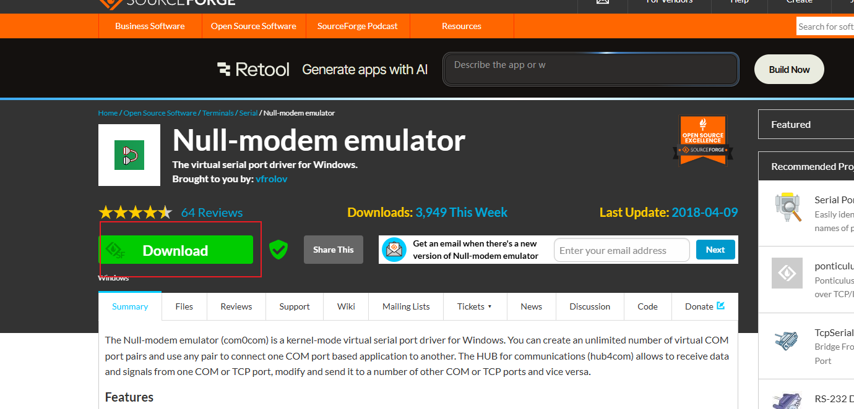The width and height of the screenshot is (854, 409).
Task: Open the vfrolov author link
Action: 272,179
